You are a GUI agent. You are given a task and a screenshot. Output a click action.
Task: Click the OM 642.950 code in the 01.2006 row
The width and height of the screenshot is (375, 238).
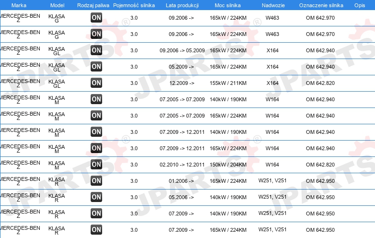point(320,181)
